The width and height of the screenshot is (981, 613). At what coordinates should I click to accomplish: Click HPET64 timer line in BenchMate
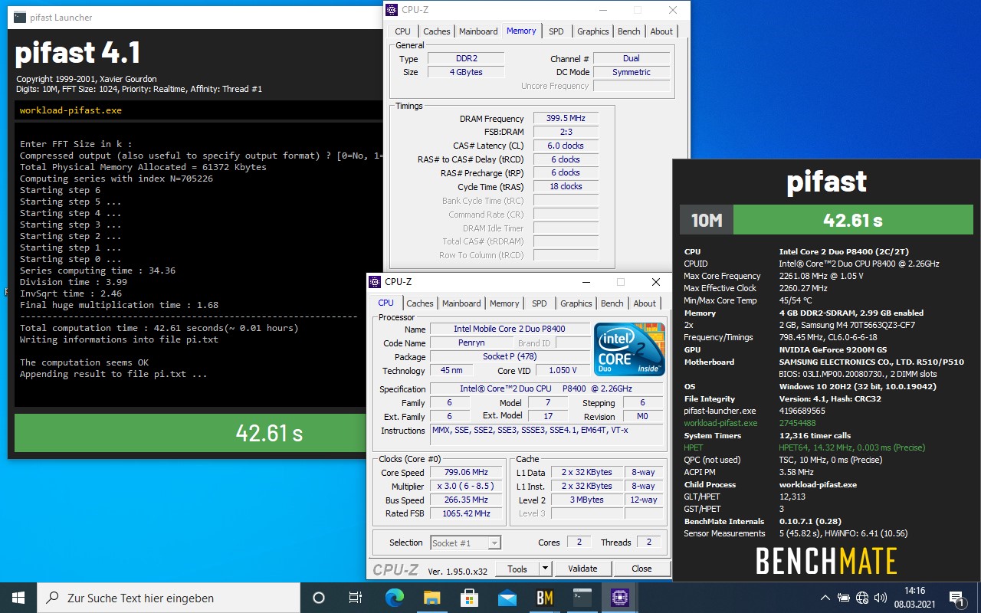tap(852, 447)
